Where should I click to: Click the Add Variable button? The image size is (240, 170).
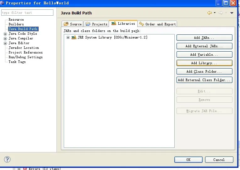tap(204, 54)
